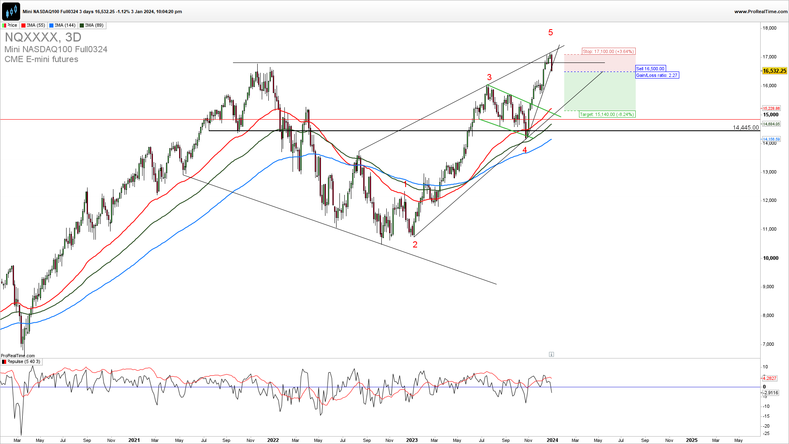Click the Gain/Loss ratio: 2.27 label
The image size is (789, 444).
657,75
